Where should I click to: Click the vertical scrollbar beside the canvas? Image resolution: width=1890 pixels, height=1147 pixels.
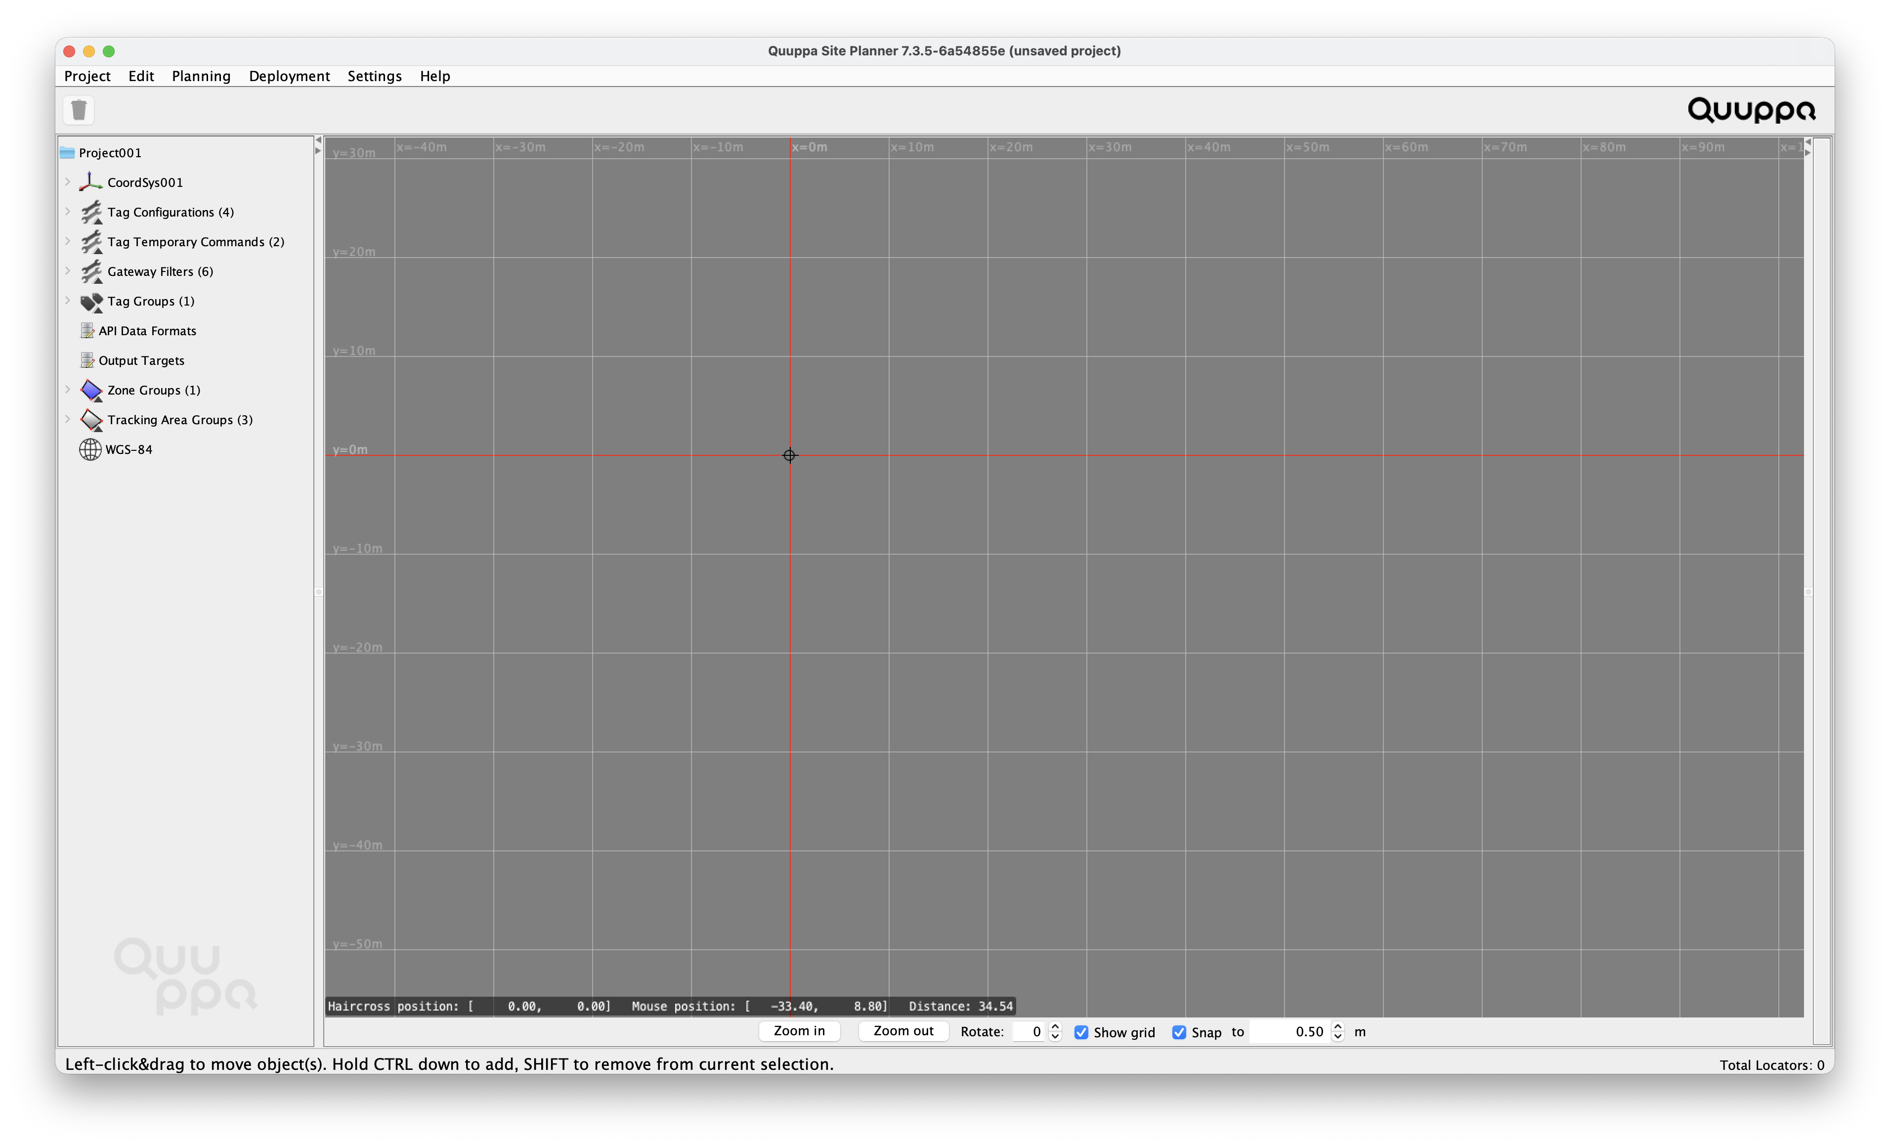[1821, 591]
